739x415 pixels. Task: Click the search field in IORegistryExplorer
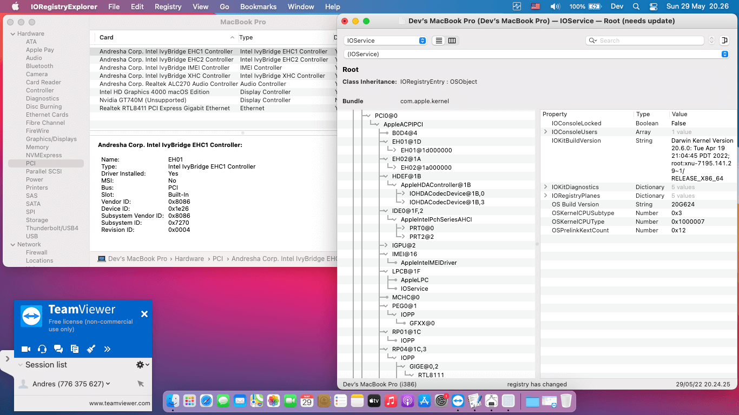(645, 41)
